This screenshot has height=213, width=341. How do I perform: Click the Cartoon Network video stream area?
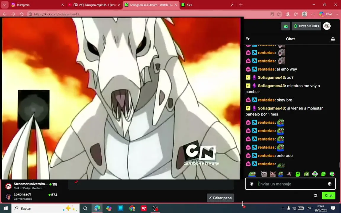(x=121, y=98)
